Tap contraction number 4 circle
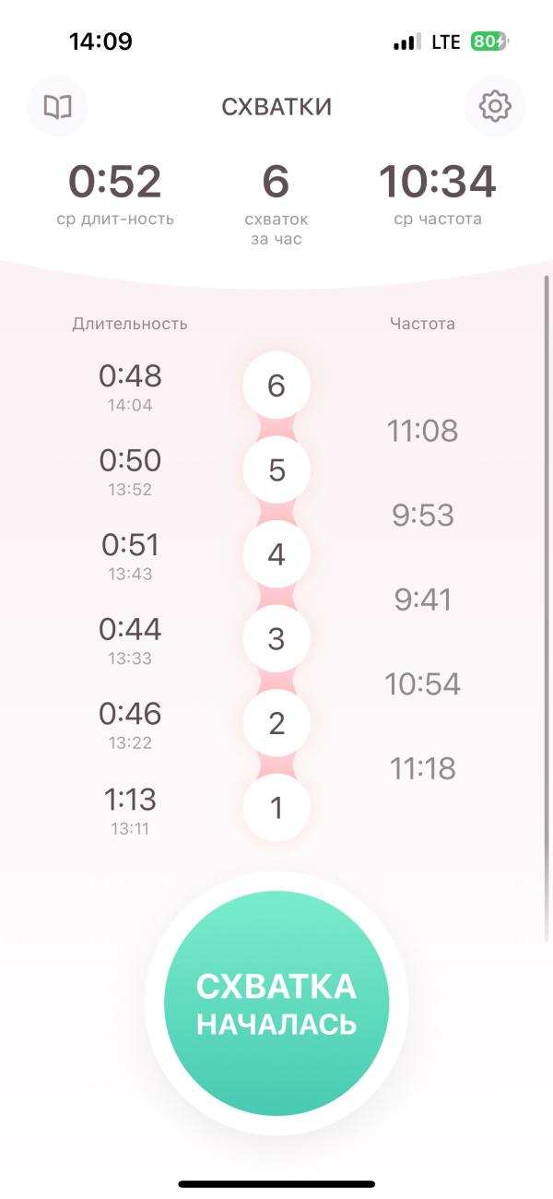This screenshot has height=1199, width=553. 276,555
